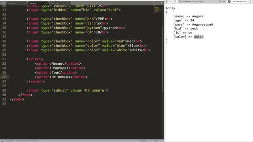This screenshot has height=142, width=253.
Task: Toggle the side bar icon in status bar
Action: 2,141
